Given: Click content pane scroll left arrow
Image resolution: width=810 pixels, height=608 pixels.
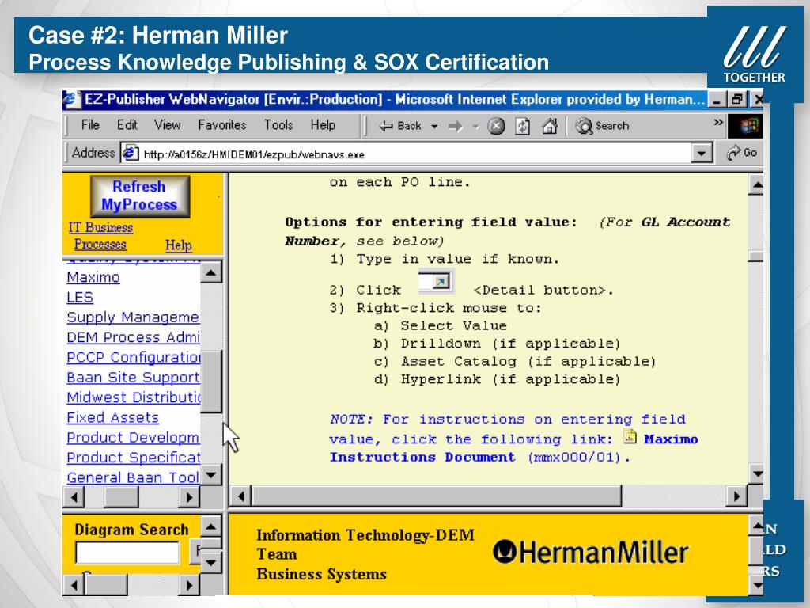Looking at the screenshot, I should tap(240, 497).
